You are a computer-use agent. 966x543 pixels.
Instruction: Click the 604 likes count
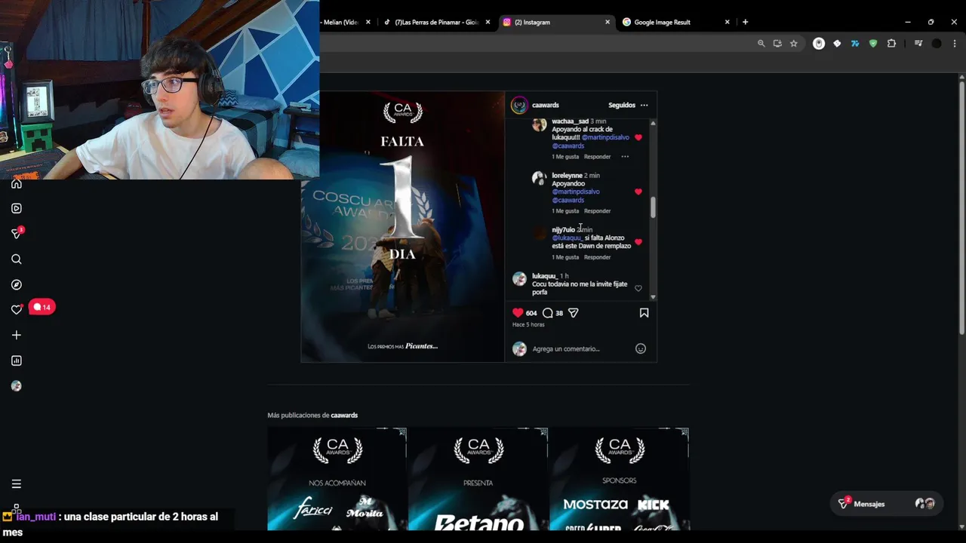tap(531, 313)
